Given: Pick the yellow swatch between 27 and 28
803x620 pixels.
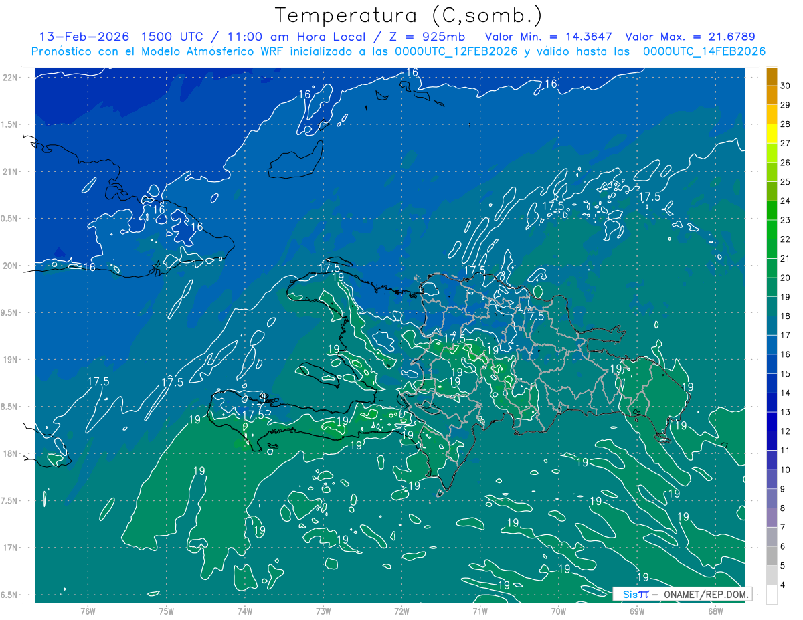Looking at the screenshot, I should click(x=772, y=134).
